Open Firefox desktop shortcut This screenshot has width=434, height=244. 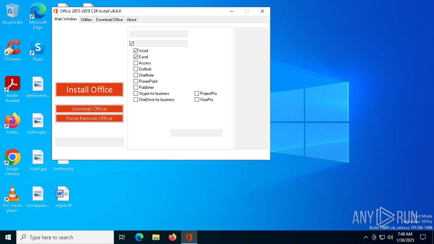pyautogui.click(x=13, y=124)
